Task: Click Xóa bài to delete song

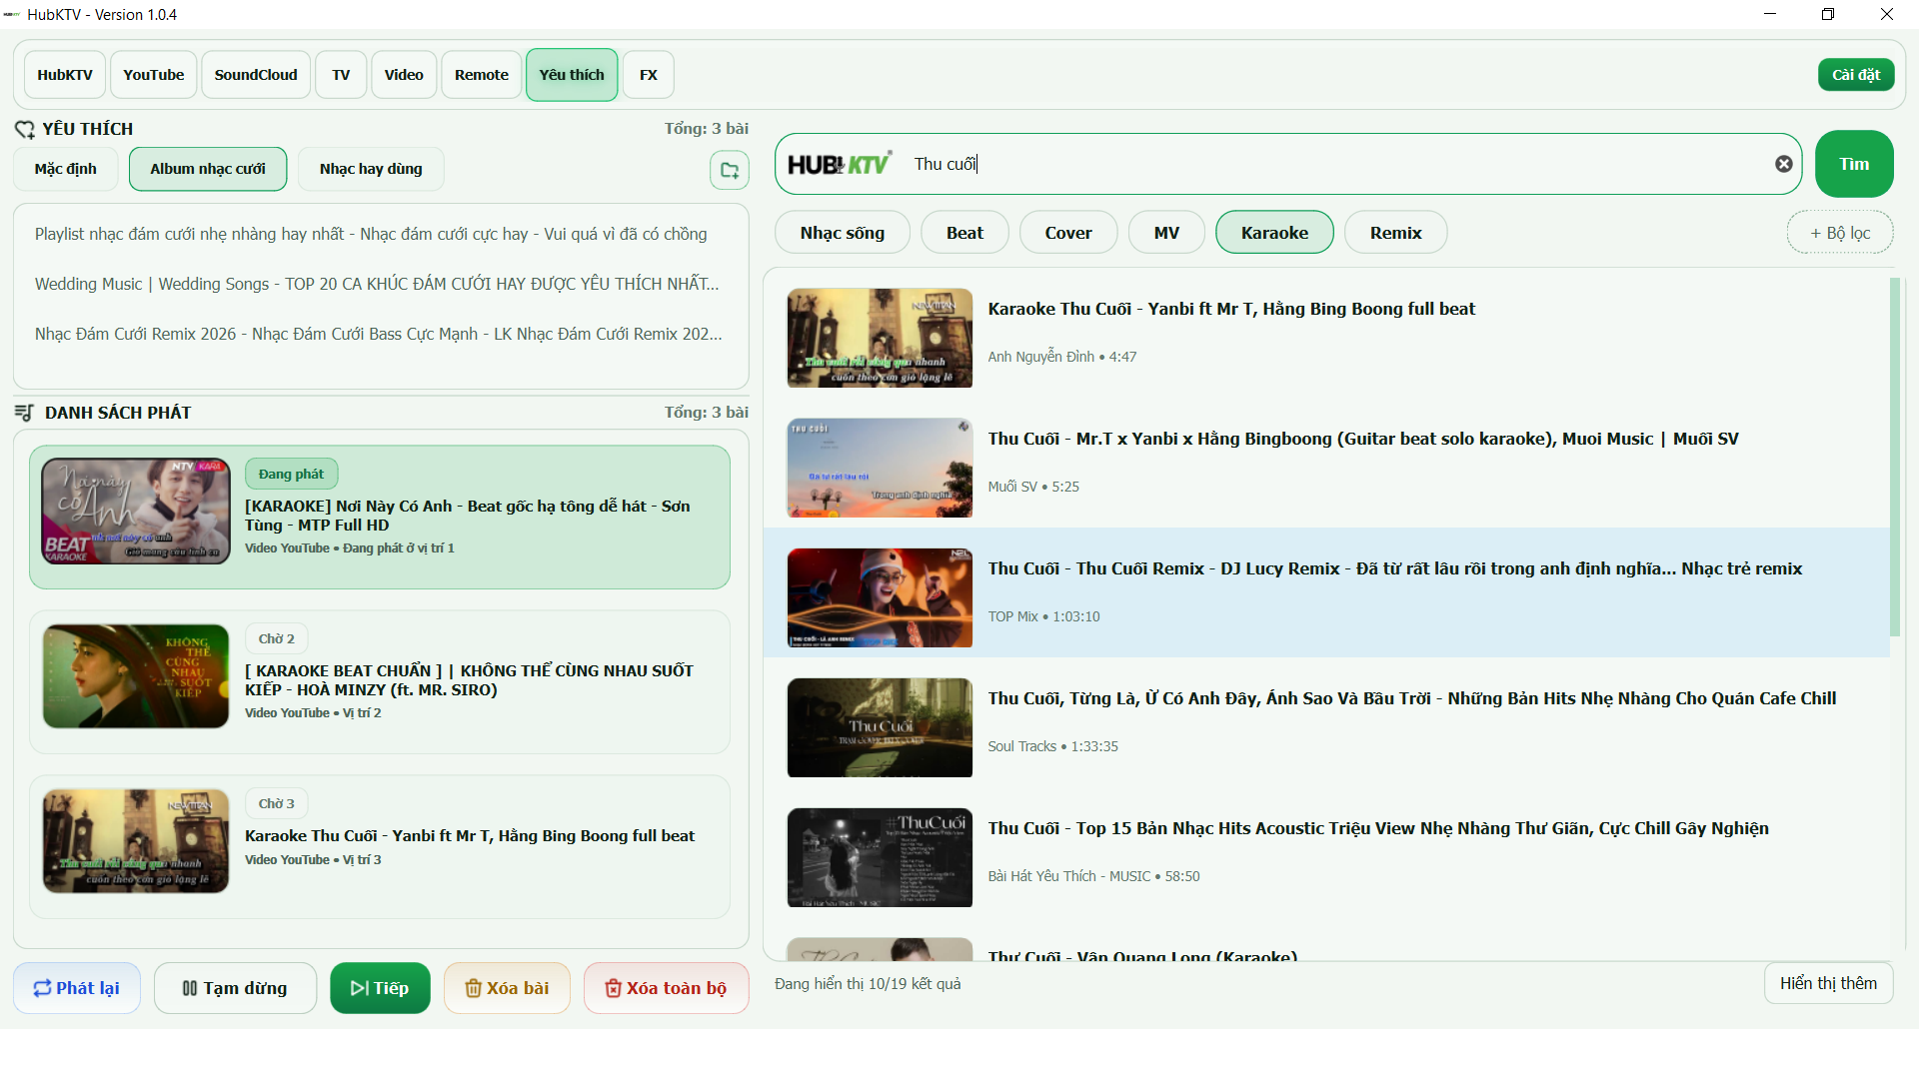Action: (507, 988)
